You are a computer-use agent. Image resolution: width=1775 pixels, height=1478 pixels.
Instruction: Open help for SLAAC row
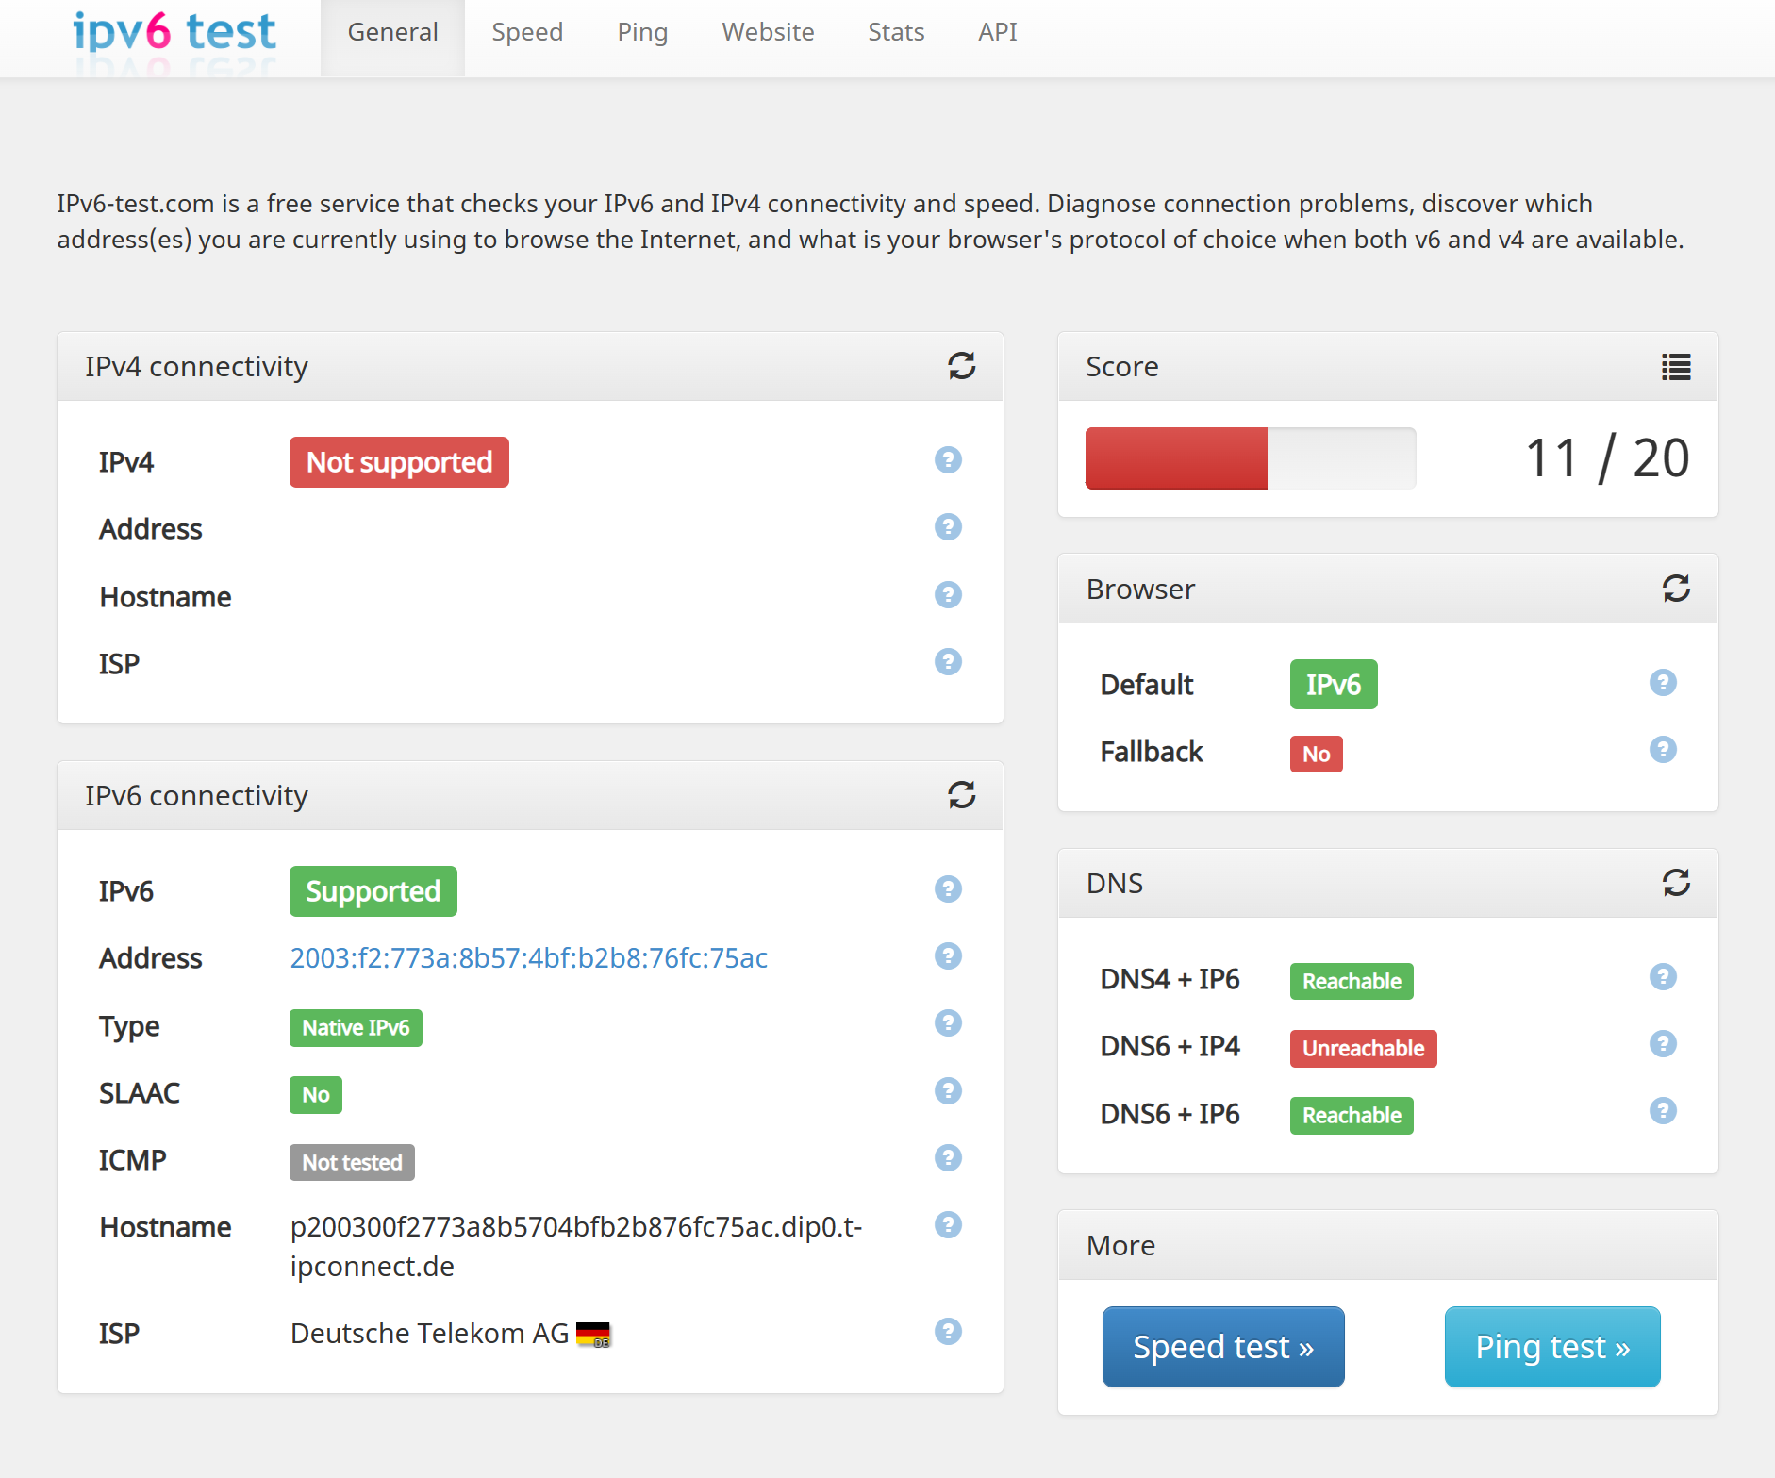coord(948,1091)
